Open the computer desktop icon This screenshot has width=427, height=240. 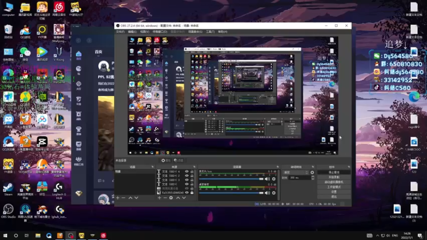coord(8,9)
